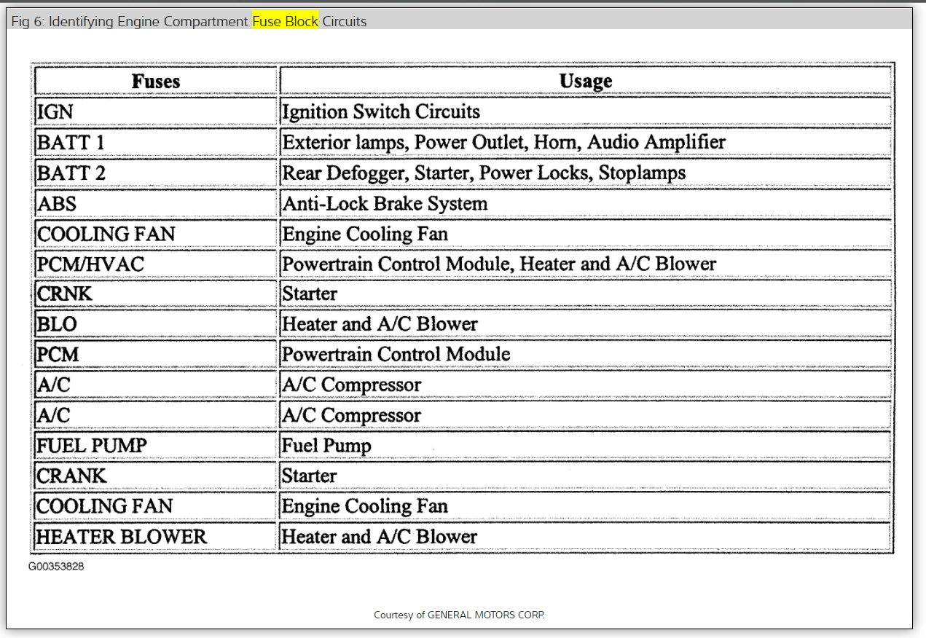
Task: Click the 'PCM/HVAC' fuse cell
Action: click(155, 264)
